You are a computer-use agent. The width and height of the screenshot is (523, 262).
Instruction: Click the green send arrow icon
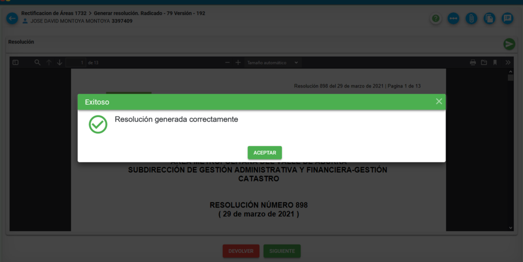(509, 44)
